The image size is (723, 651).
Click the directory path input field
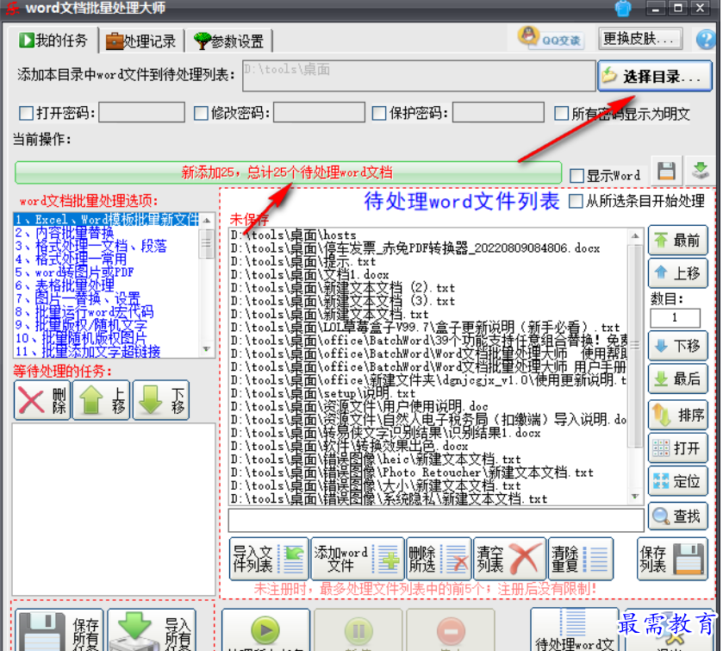click(x=419, y=75)
